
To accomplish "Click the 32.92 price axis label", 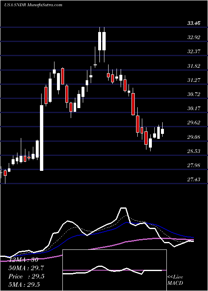I will click(194, 37).
